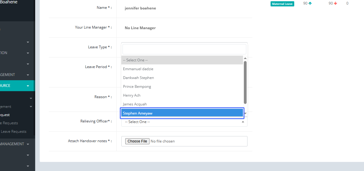
Task: Click the dropdown list's scroll down arrow
Action: 245,114
